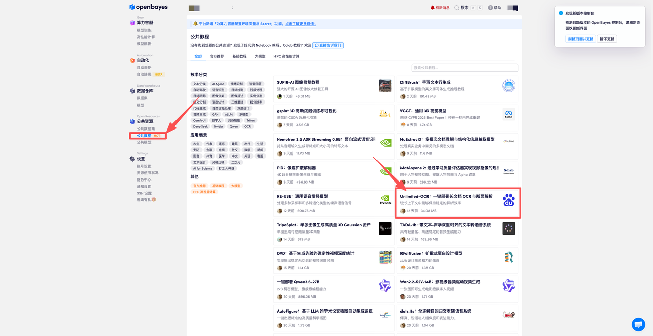653x336 pixels.
Task: Switch to the 大模型 tab
Action: pyautogui.click(x=260, y=56)
